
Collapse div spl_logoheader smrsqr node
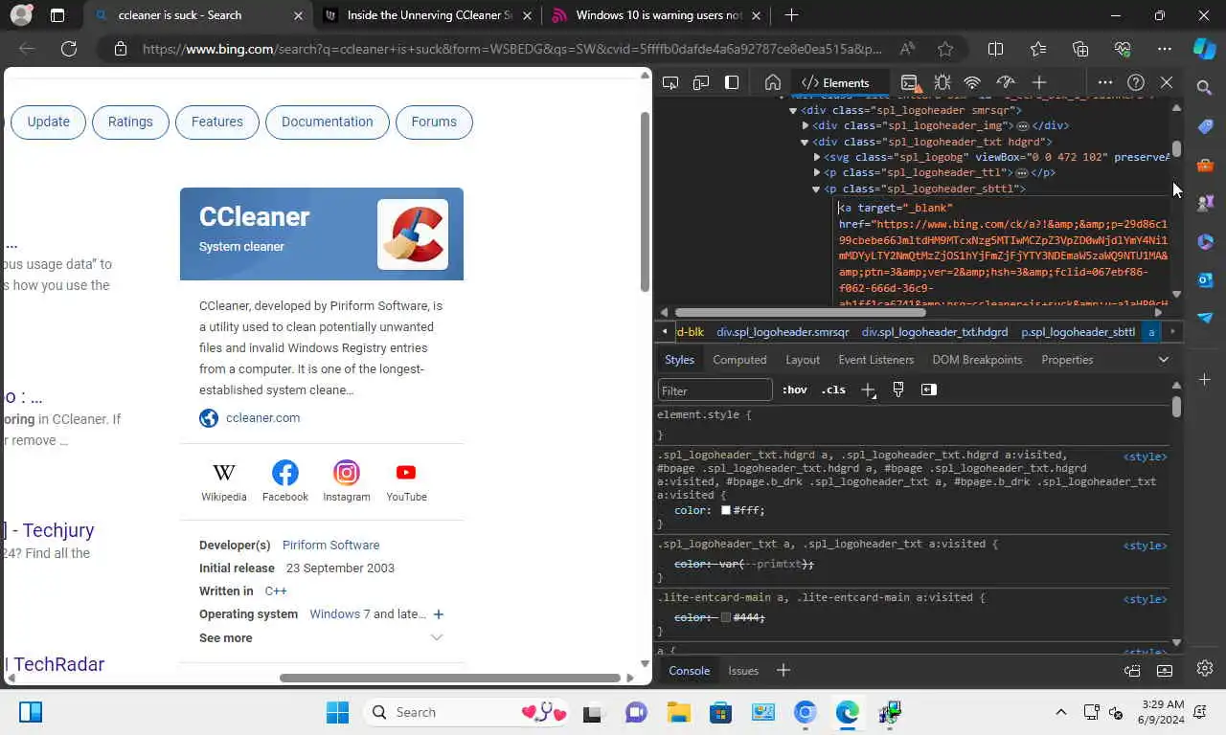pyautogui.click(x=793, y=110)
